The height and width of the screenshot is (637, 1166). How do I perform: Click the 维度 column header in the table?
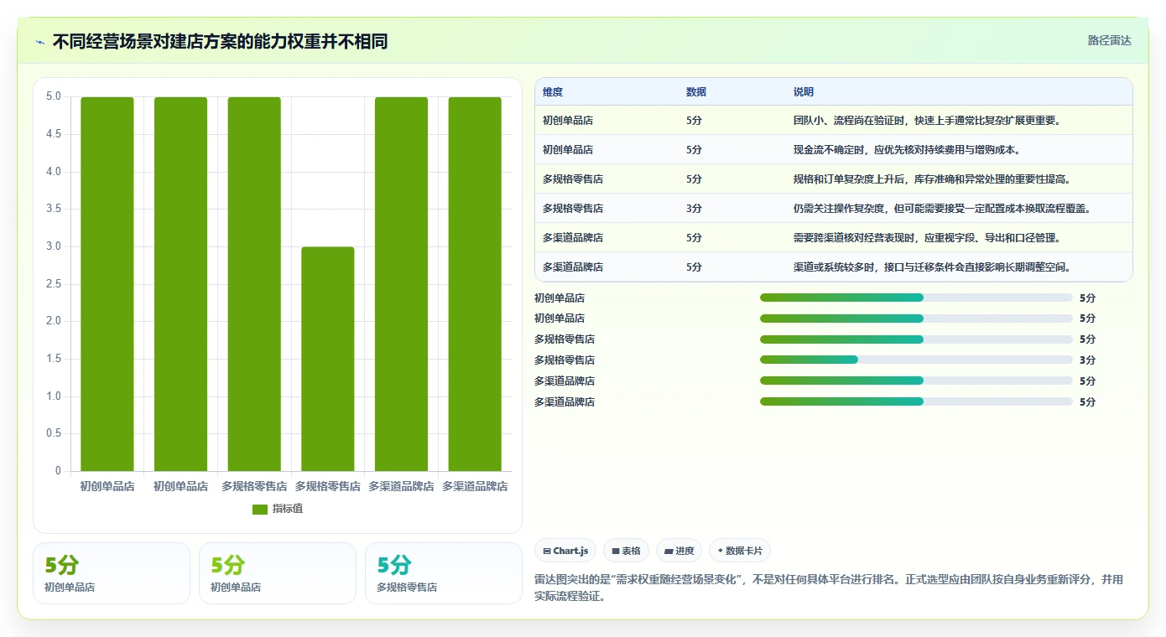click(553, 91)
